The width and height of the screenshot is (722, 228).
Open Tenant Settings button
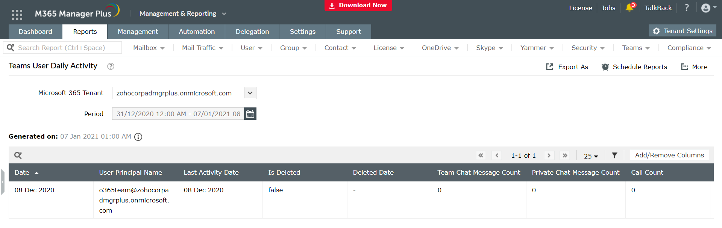(683, 31)
